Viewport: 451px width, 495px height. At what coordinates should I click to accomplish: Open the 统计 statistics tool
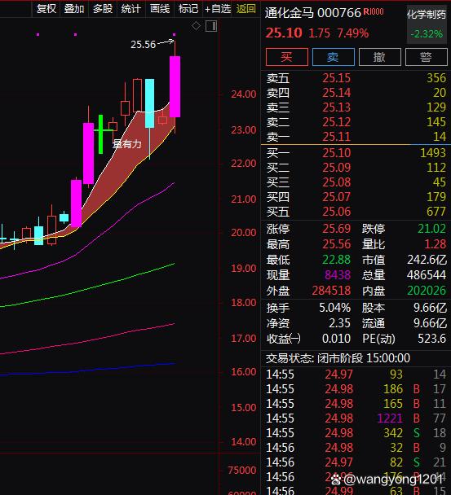pos(131,8)
